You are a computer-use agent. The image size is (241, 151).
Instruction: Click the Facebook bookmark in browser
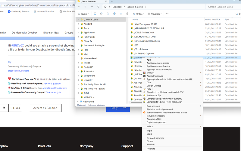(19, 11)
